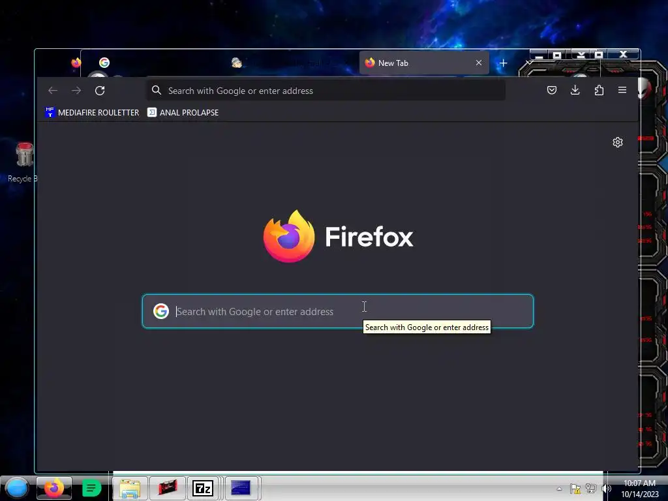Open File Explorer from the taskbar

[130, 488]
